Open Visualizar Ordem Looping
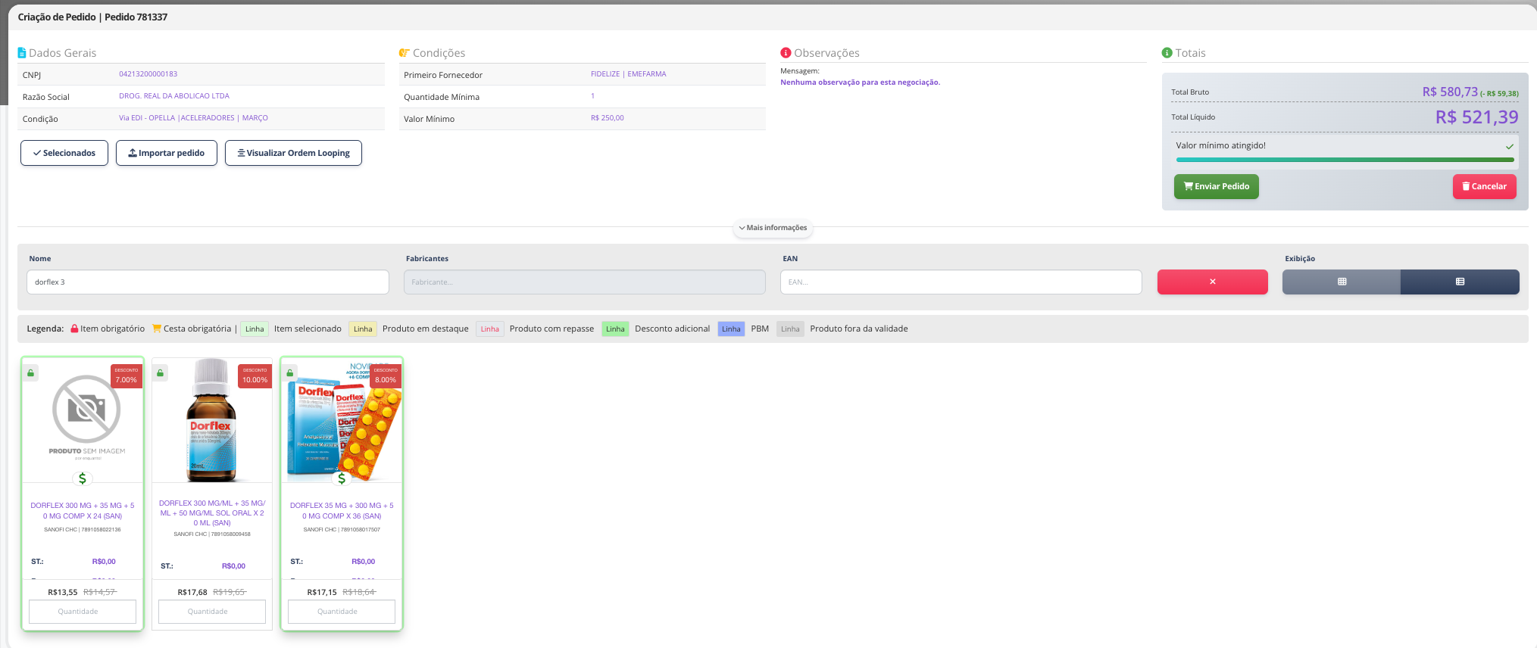Image resolution: width=1537 pixels, height=648 pixels. pos(293,153)
